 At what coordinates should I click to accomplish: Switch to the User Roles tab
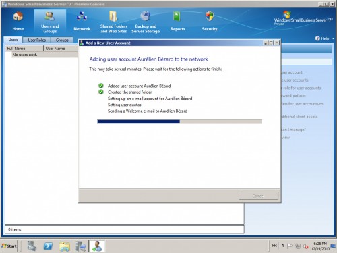click(x=37, y=40)
